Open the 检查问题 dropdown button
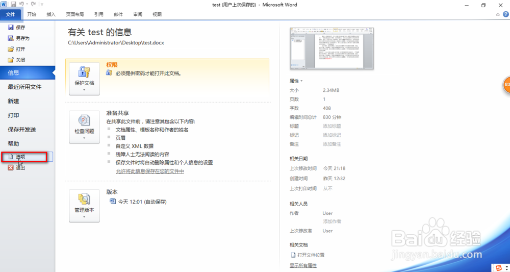Viewport: 510px width, 272px height. click(x=84, y=127)
